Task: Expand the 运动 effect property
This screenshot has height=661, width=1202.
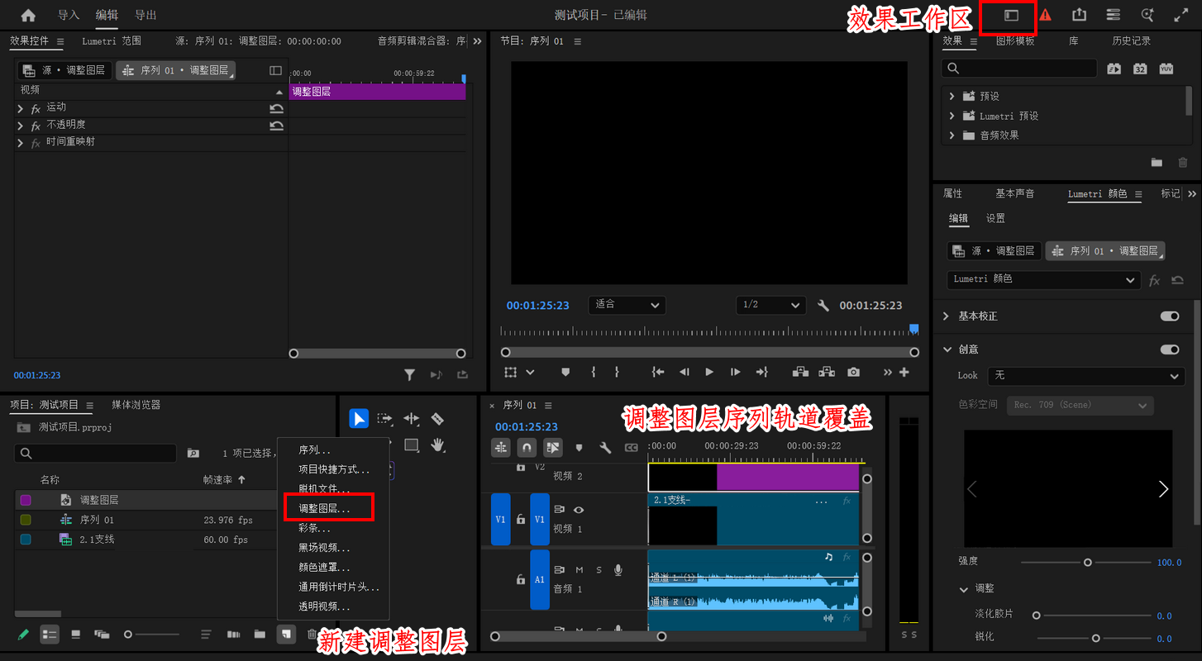Action: click(x=21, y=108)
